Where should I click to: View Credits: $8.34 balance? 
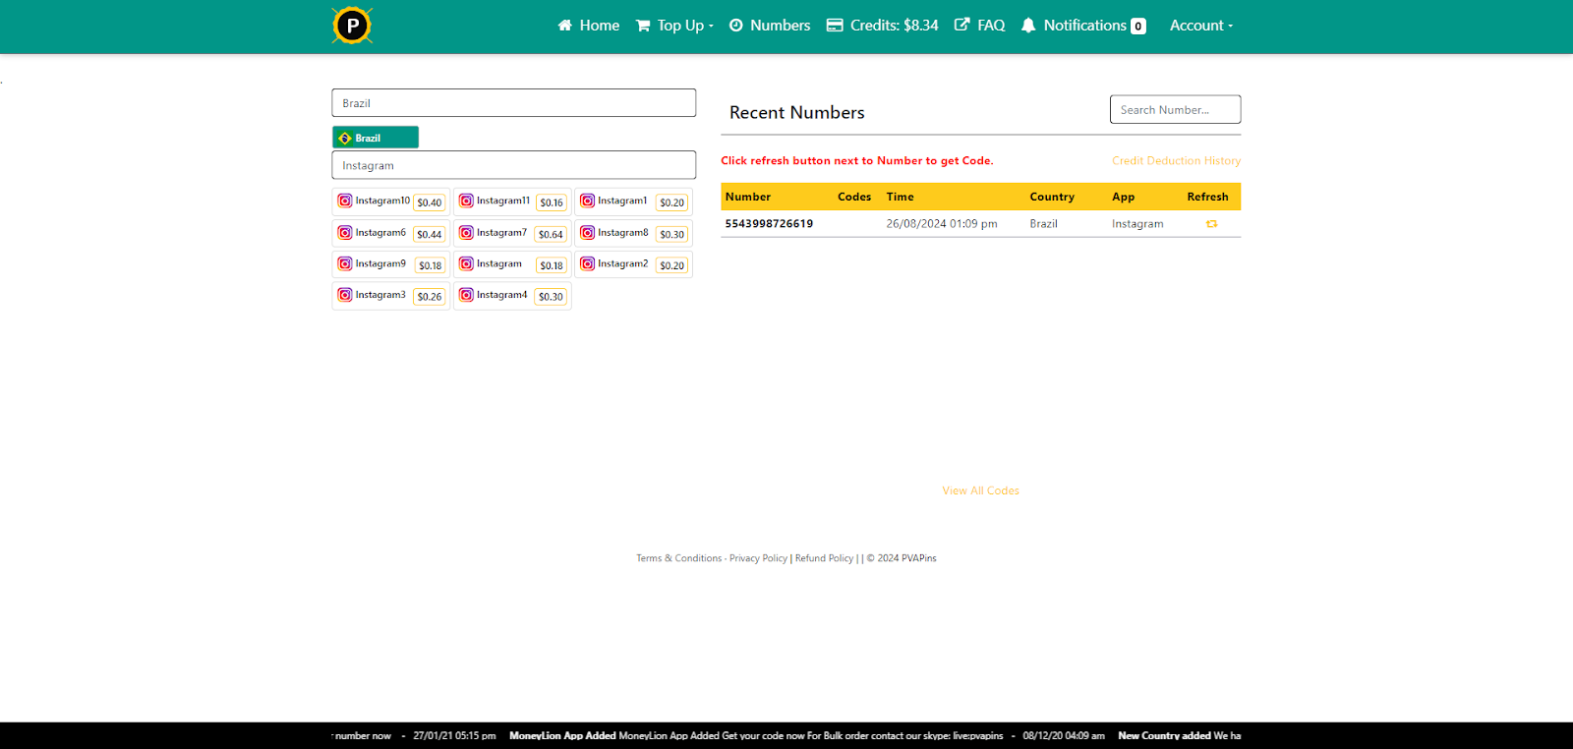tap(882, 26)
